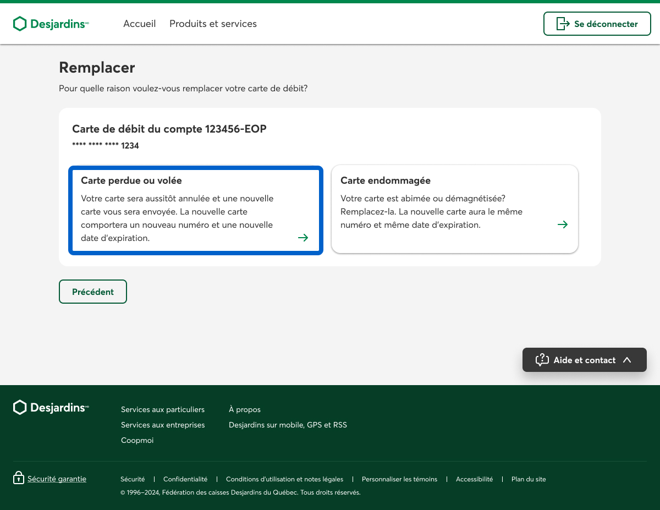This screenshot has width=660, height=510.
Task: Open Services aux entreprises footer link
Action: (163, 425)
